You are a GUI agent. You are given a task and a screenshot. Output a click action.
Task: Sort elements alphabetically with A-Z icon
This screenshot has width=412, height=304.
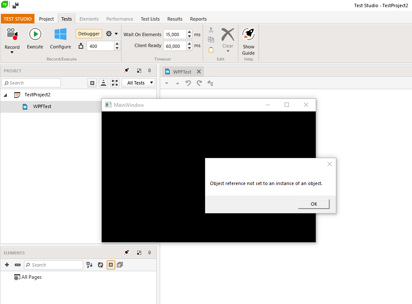point(90,265)
